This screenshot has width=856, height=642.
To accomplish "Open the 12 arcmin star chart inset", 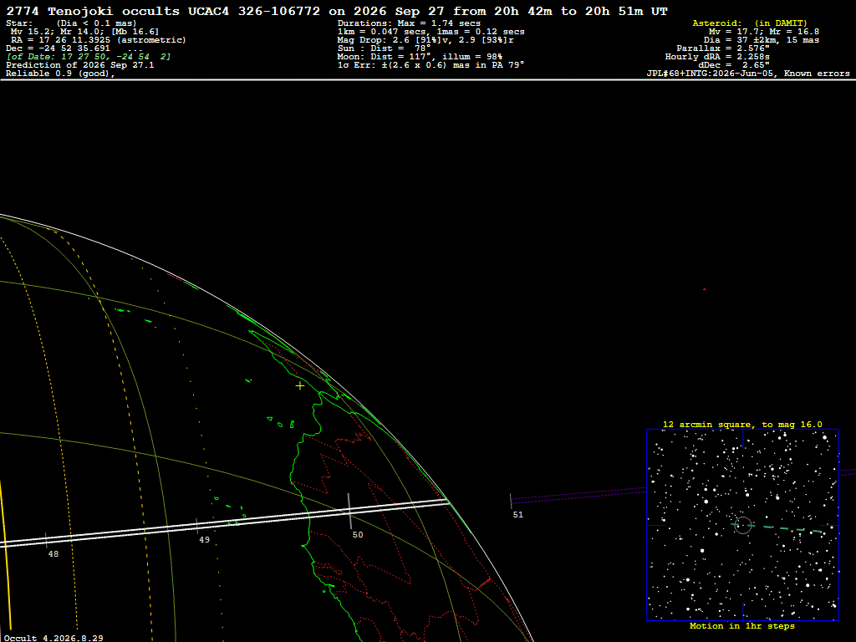I will click(742, 525).
